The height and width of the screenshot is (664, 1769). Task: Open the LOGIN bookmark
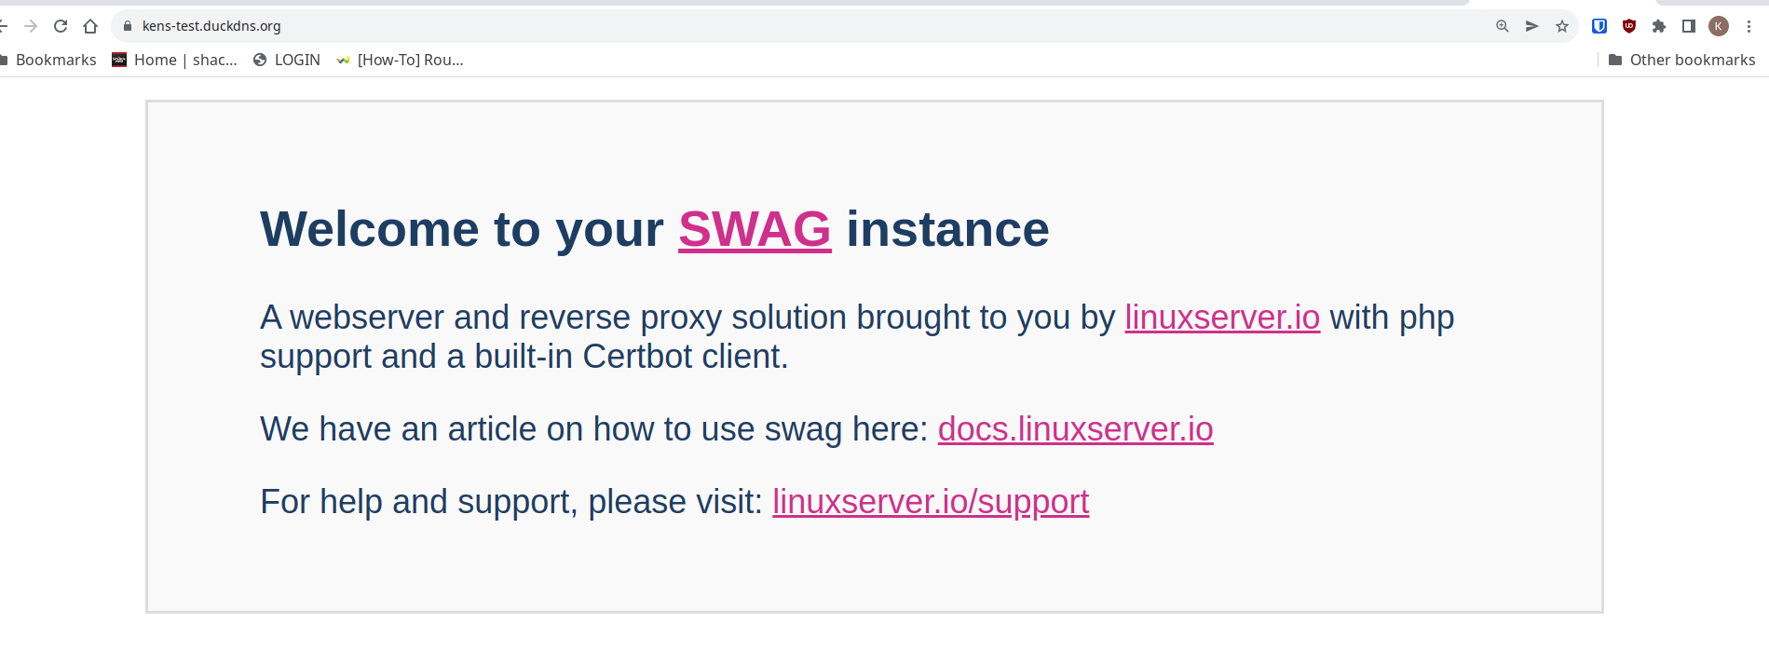[287, 60]
